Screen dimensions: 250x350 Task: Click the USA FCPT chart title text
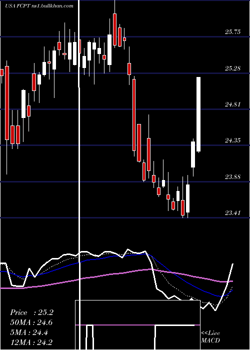[x=39, y=6]
